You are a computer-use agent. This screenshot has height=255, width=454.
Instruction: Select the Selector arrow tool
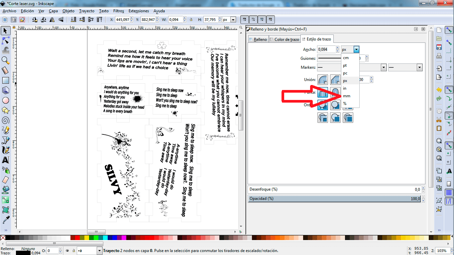(x=5, y=31)
